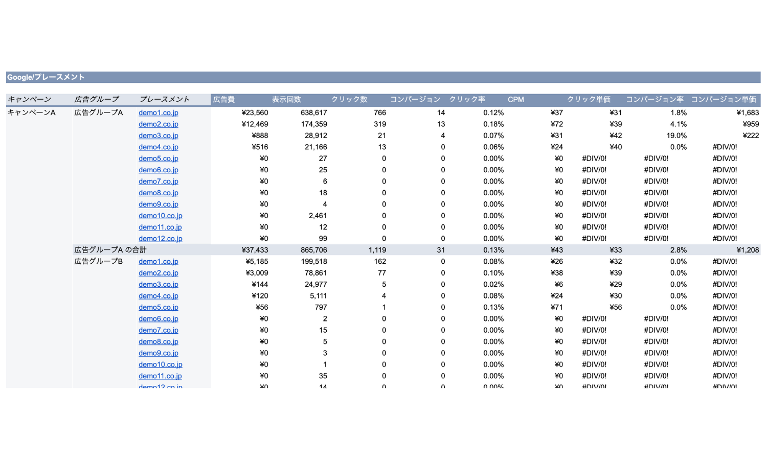Open demo2.co.jp link in the ¥12,469 row

tap(159, 124)
